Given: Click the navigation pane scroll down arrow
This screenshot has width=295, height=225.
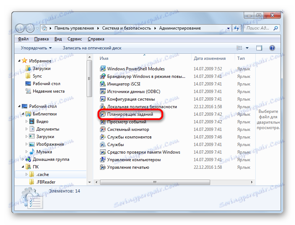Looking at the screenshot, I should [x=90, y=182].
